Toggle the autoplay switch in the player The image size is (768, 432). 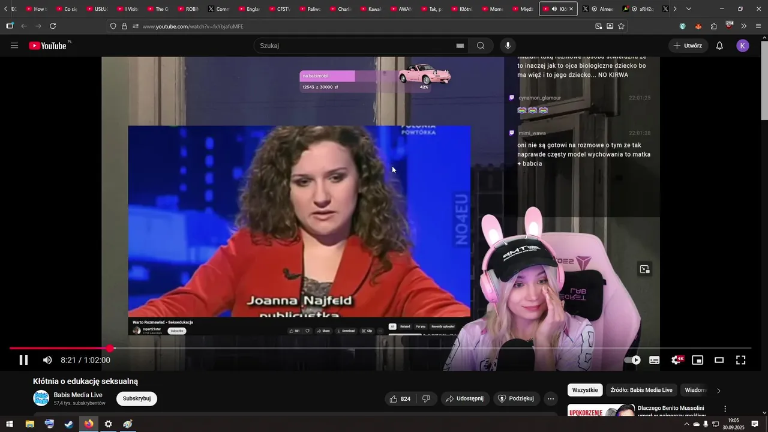632,360
